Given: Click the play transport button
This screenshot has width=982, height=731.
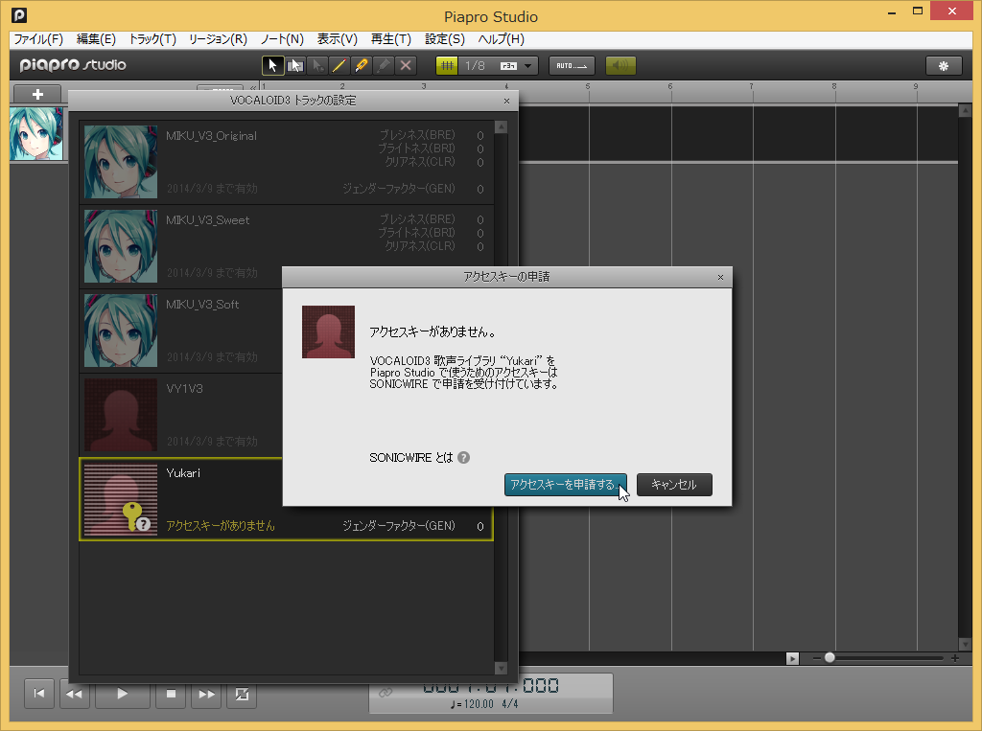Looking at the screenshot, I should click(122, 694).
